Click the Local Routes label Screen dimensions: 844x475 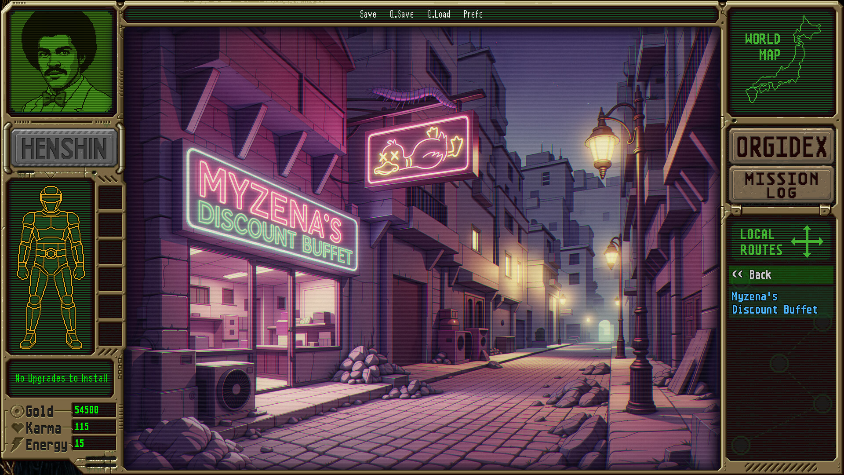click(761, 242)
